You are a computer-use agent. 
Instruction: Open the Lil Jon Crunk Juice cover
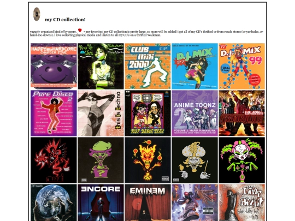(242, 113)
